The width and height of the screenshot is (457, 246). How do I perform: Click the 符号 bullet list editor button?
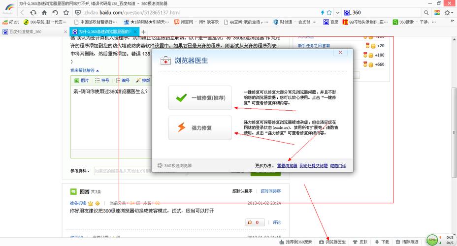[102, 80]
